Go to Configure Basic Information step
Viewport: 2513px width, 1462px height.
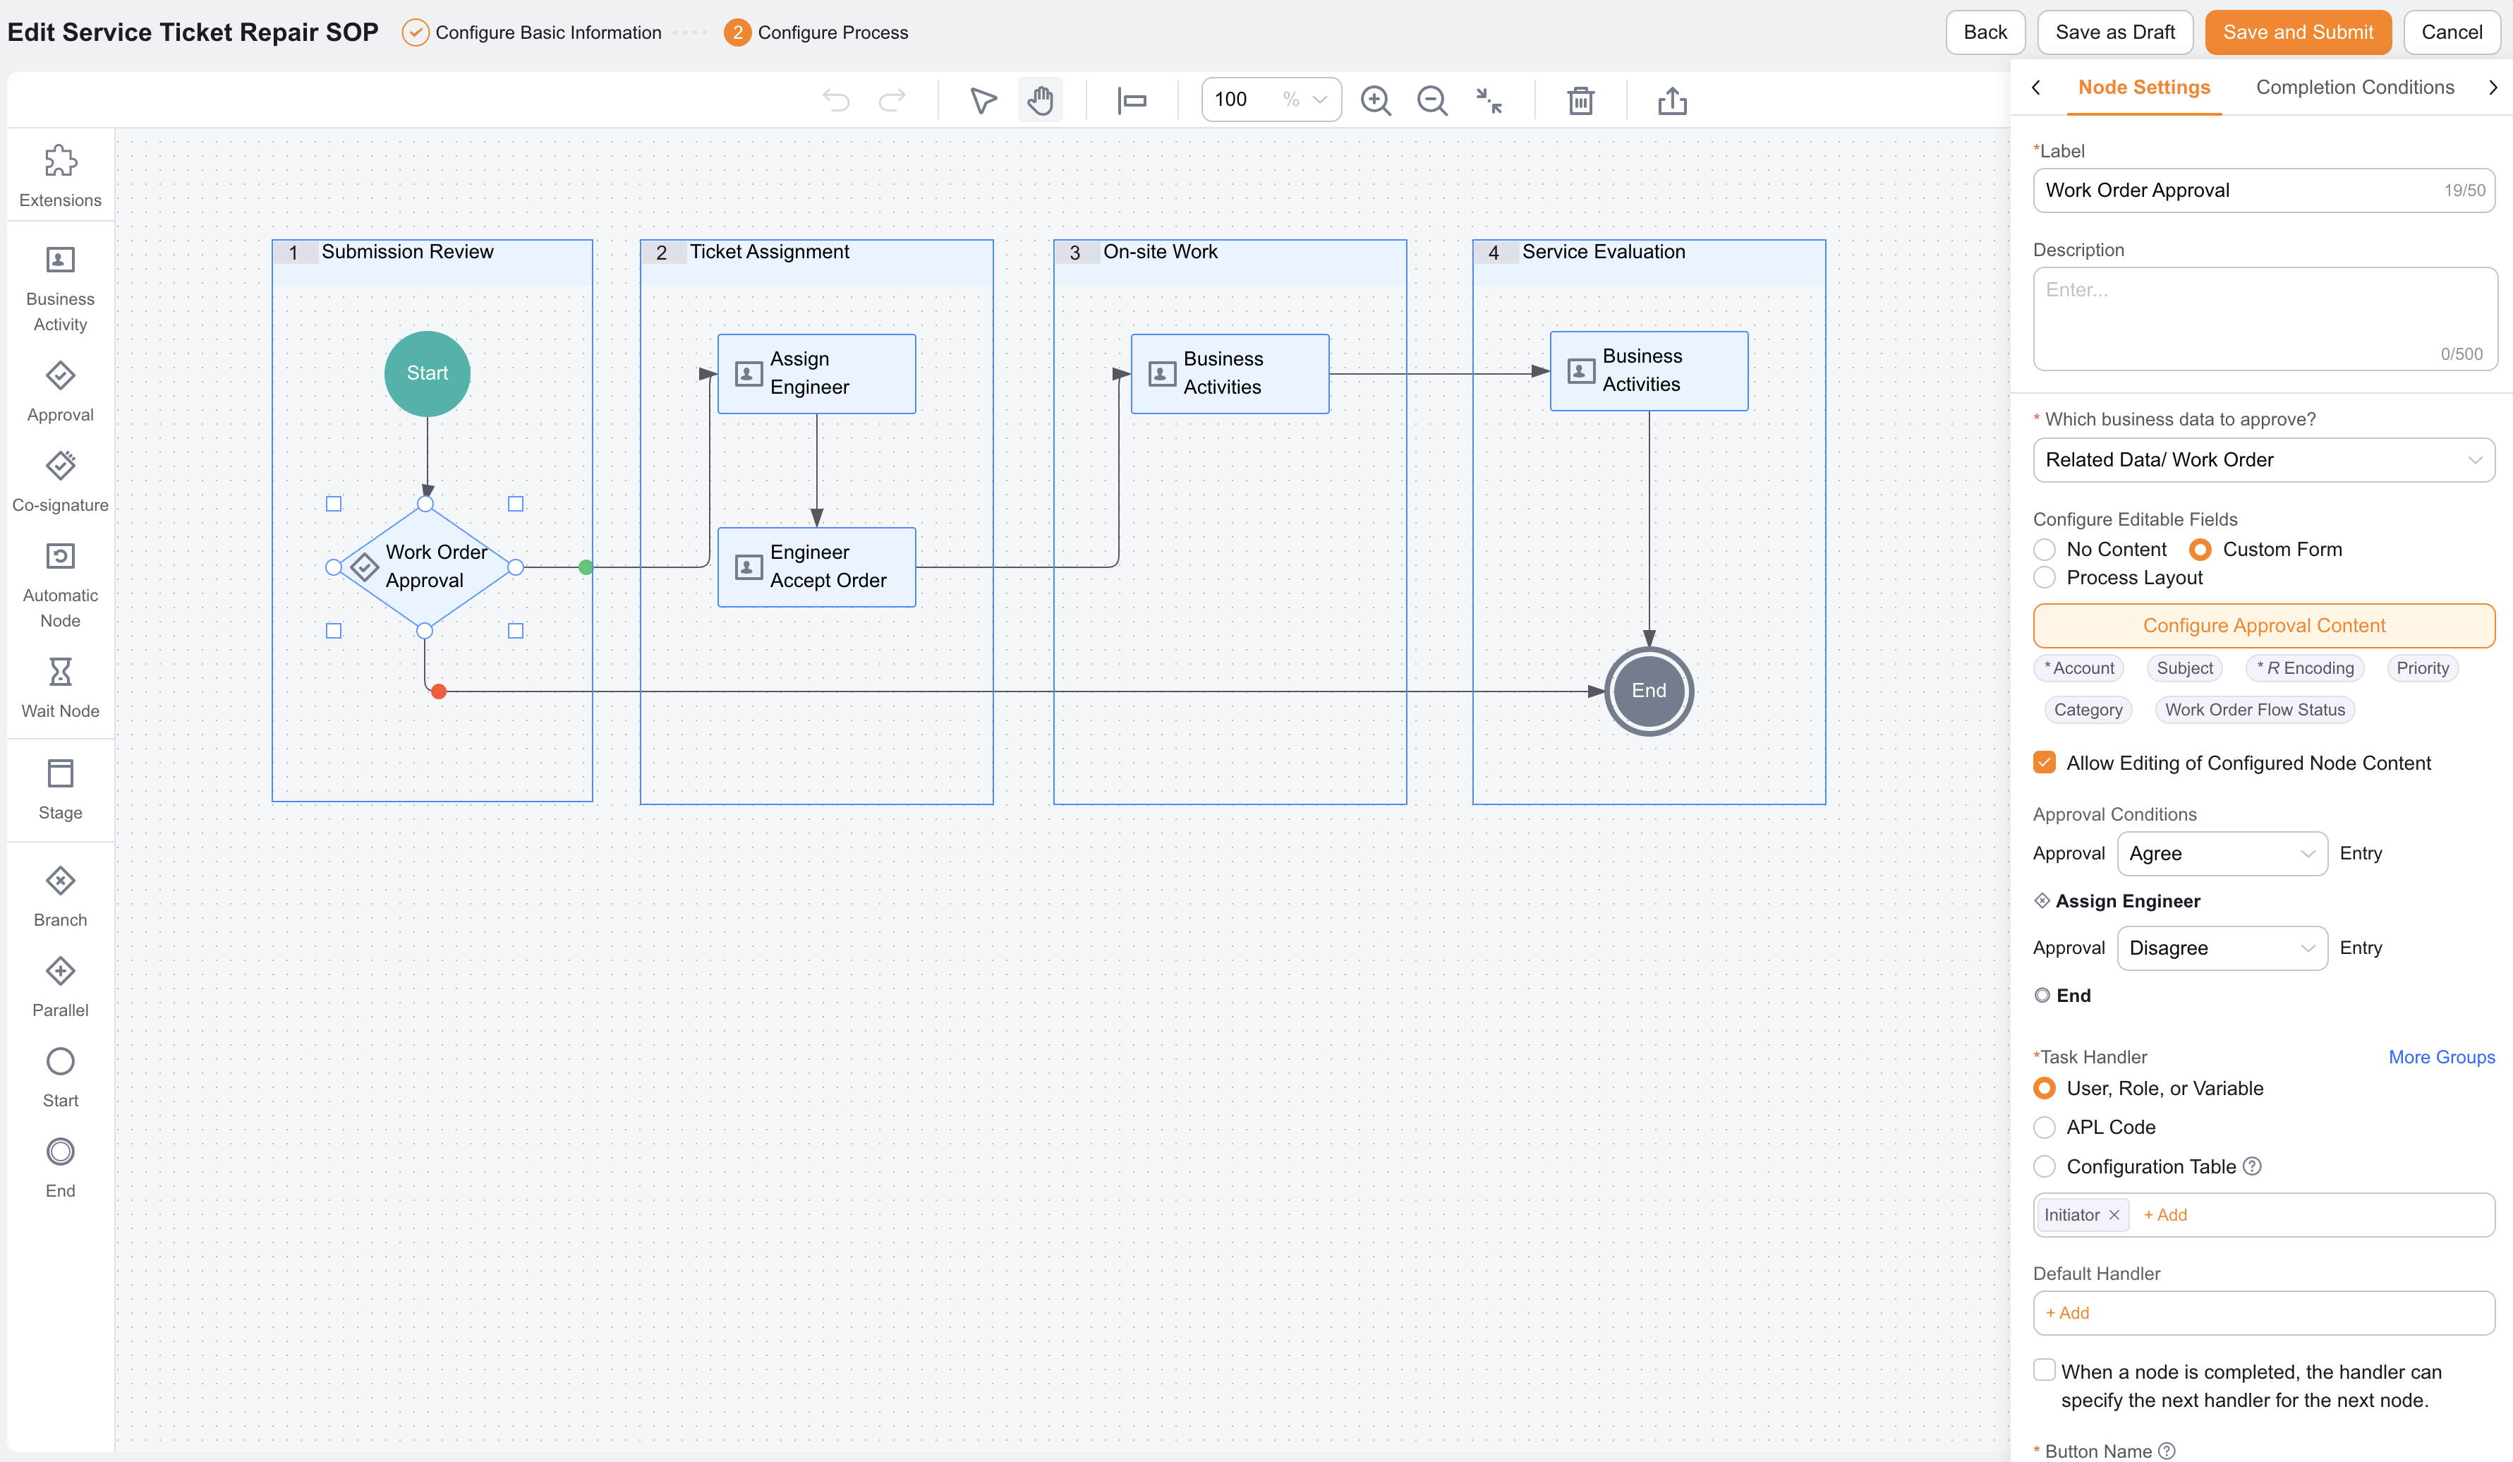point(531,32)
